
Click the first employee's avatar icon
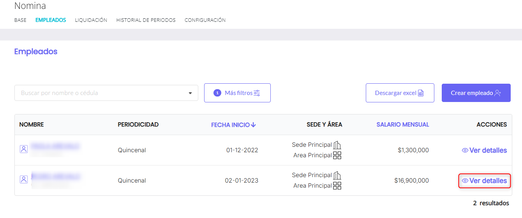point(24,149)
